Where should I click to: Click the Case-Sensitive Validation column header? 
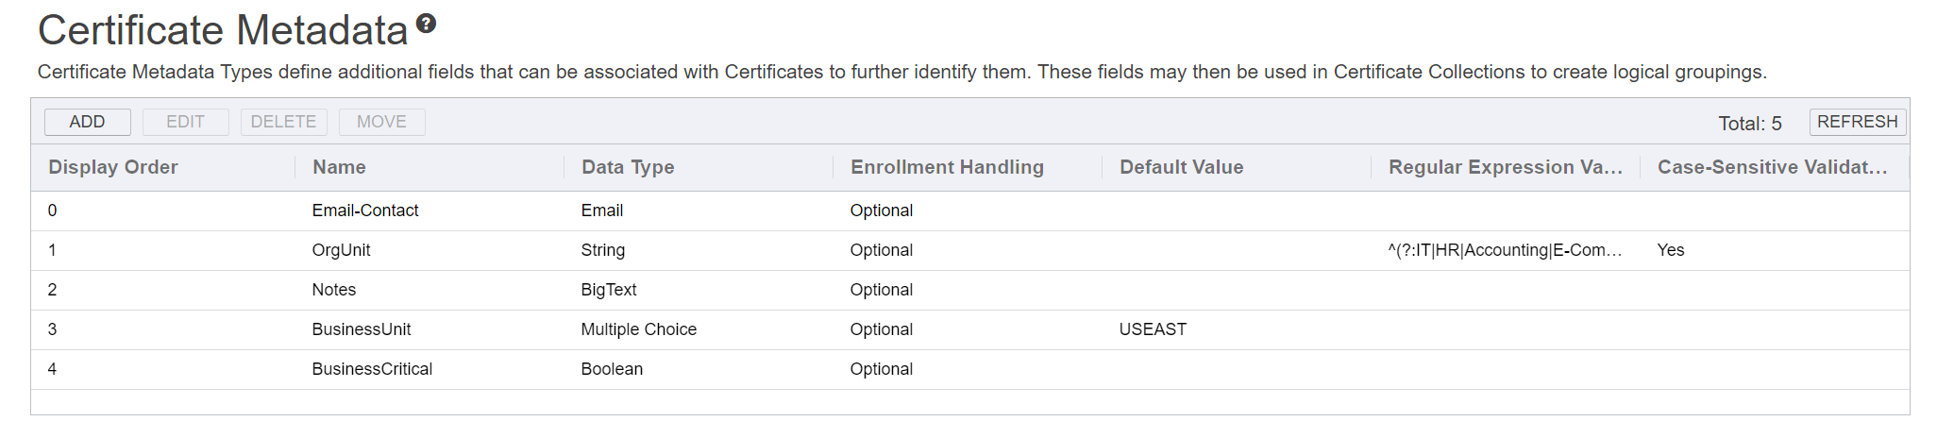(1772, 167)
